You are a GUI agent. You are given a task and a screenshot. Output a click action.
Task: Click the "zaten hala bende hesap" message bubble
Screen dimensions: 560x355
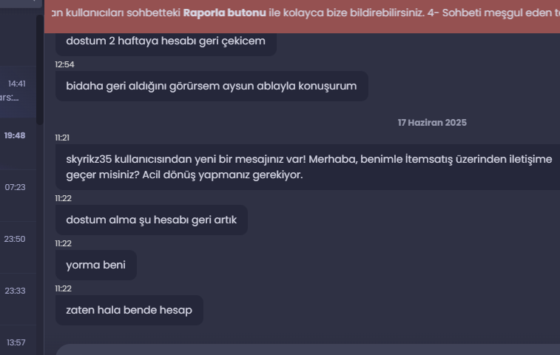coord(129,310)
